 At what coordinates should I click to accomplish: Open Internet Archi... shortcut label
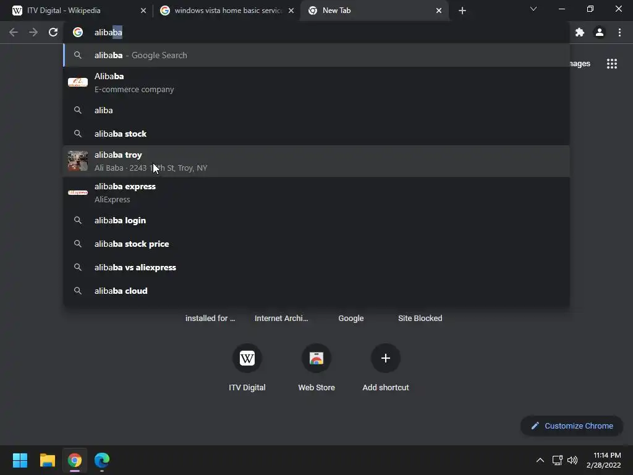281,319
